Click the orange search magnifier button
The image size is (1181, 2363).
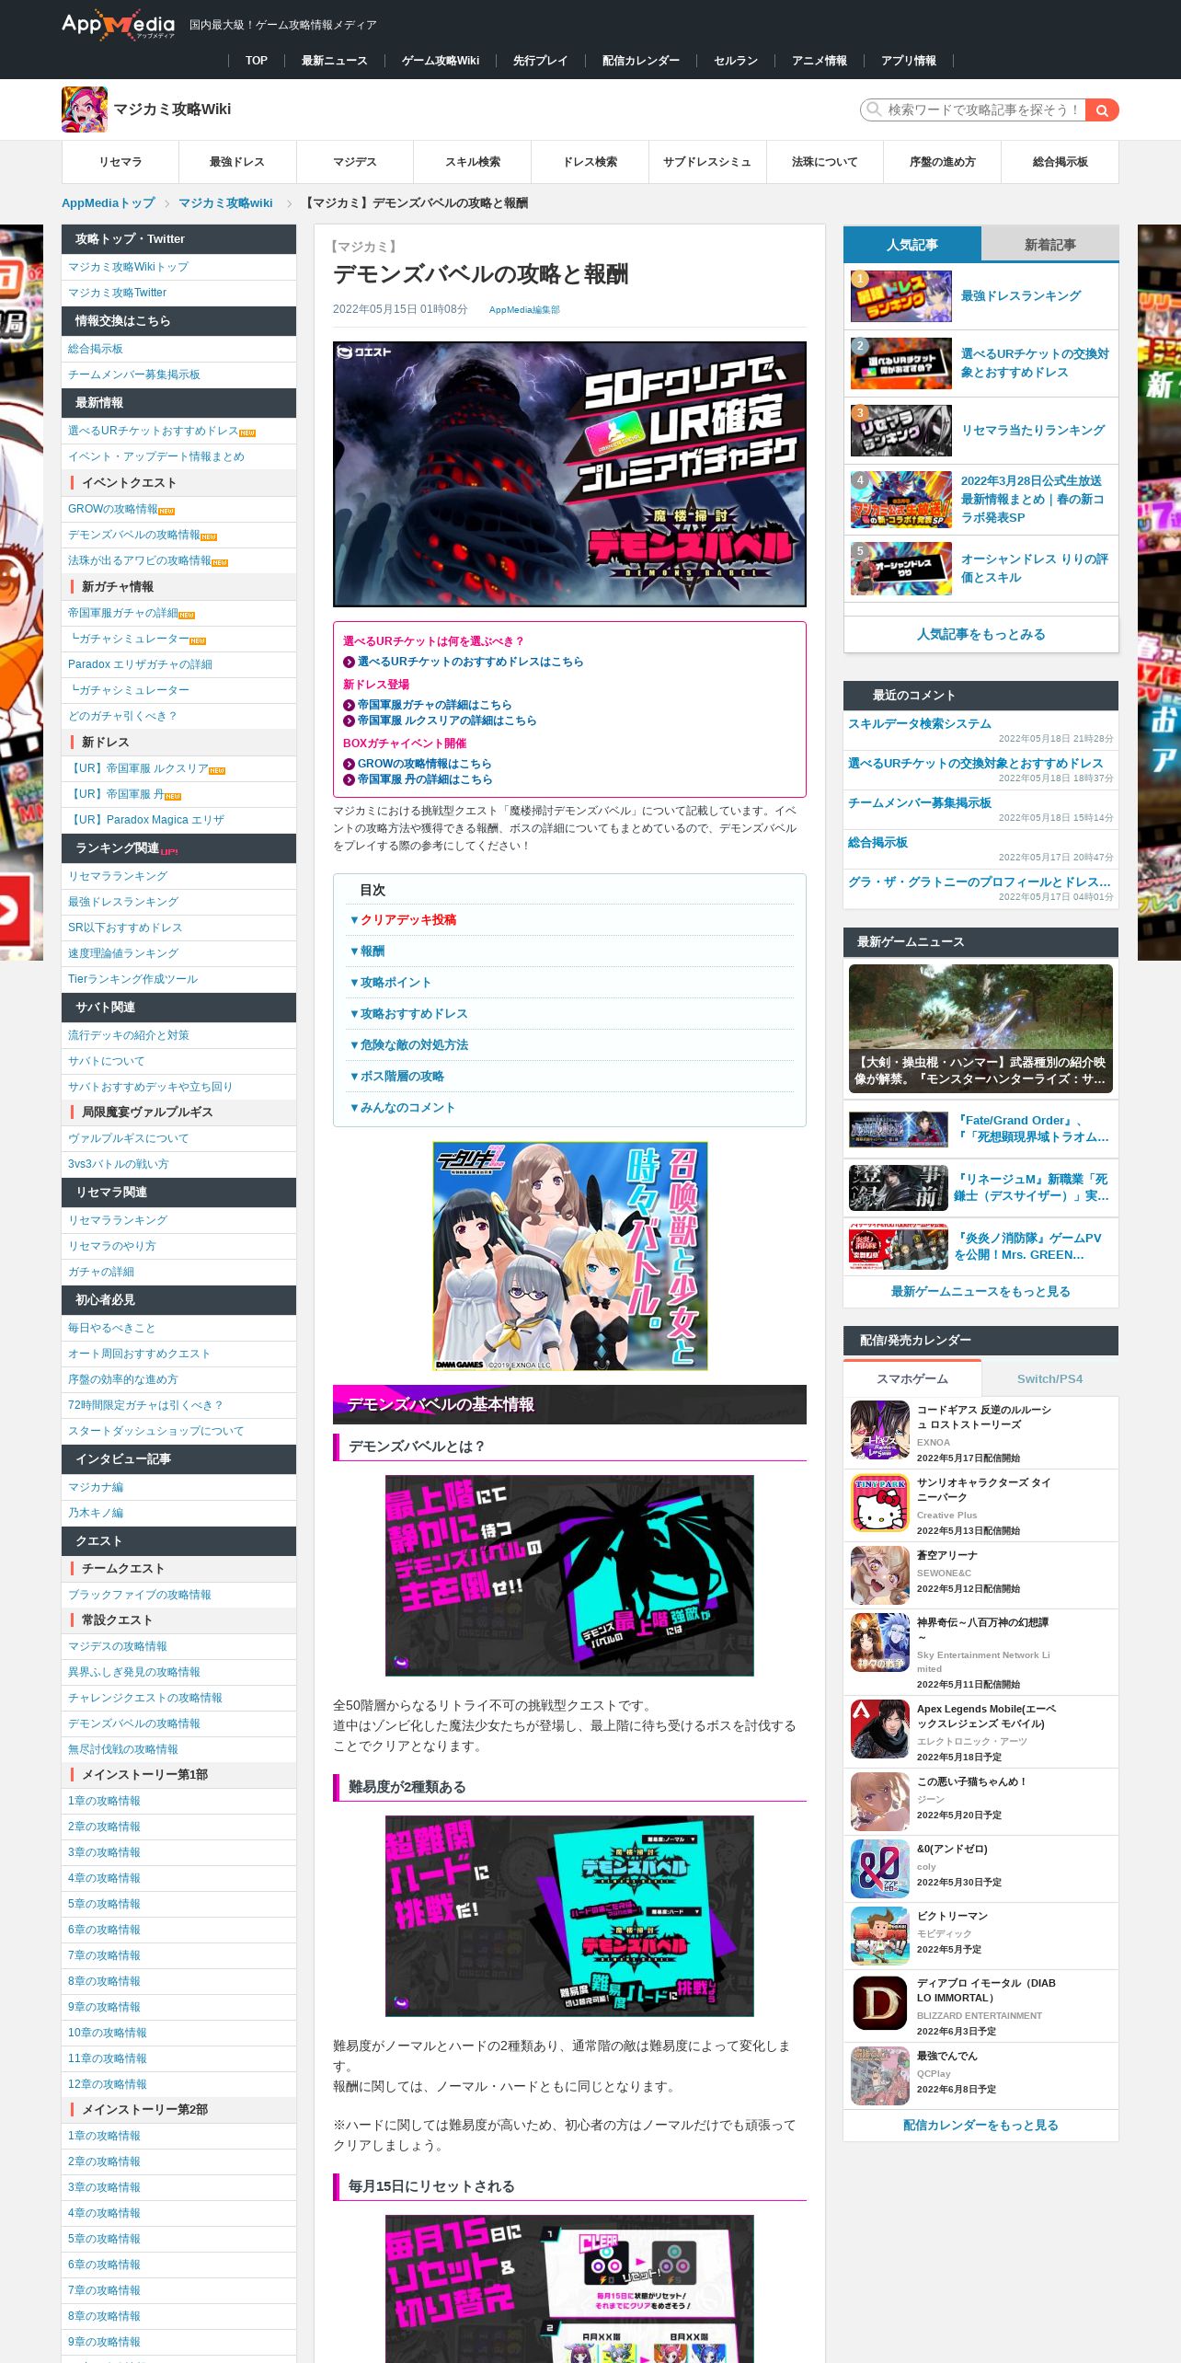[x=1102, y=110]
